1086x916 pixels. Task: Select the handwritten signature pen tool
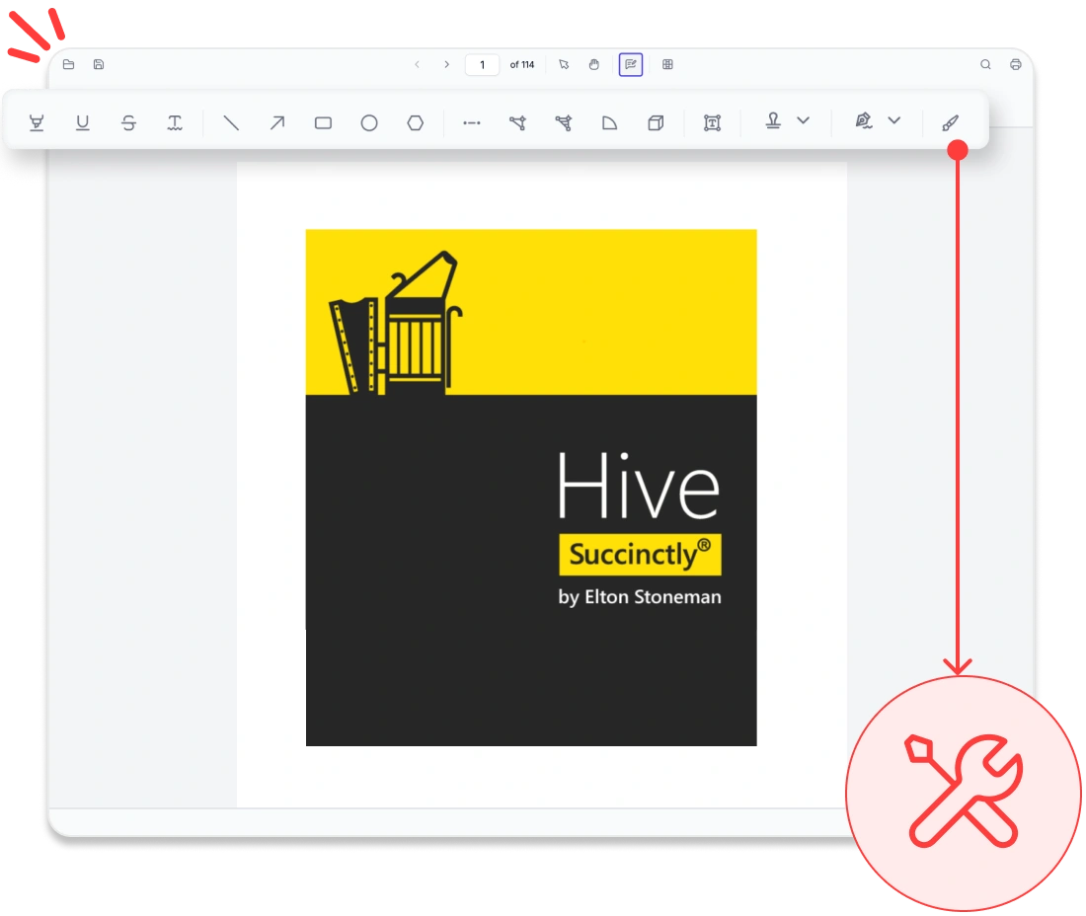pyautogui.click(x=864, y=120)
